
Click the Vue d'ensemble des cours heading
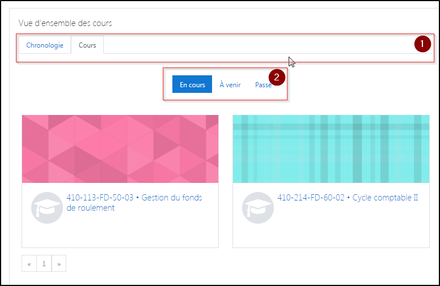(65, 23)
